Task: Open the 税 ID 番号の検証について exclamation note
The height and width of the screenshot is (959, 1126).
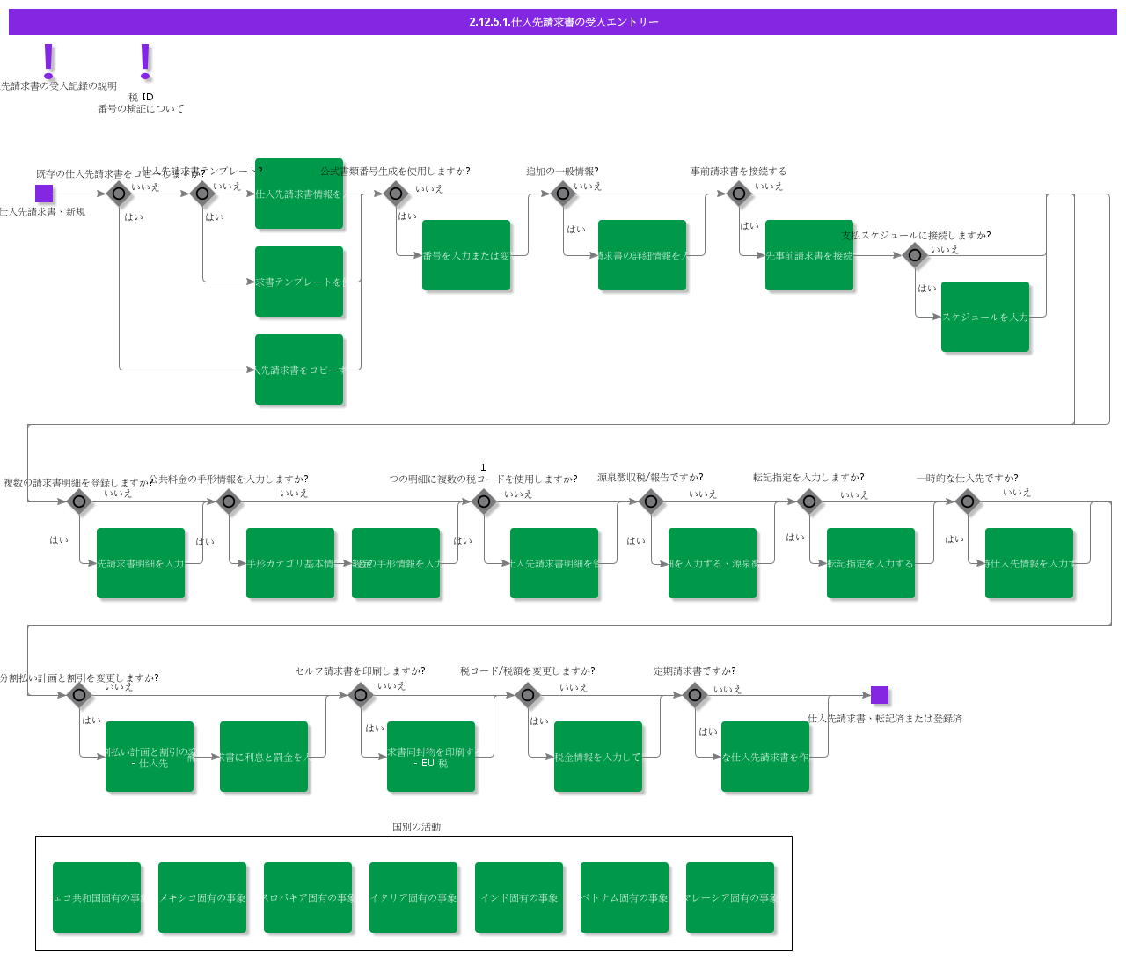Action: (x=146, y=62)
